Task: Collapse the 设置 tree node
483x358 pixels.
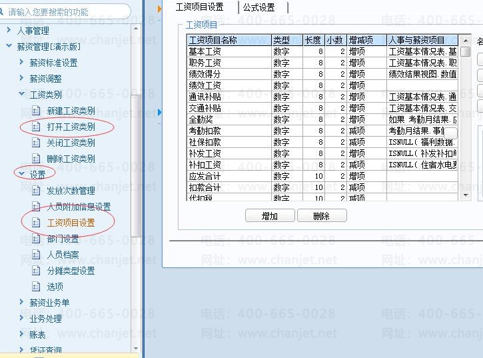Action: tap(21, 173)
